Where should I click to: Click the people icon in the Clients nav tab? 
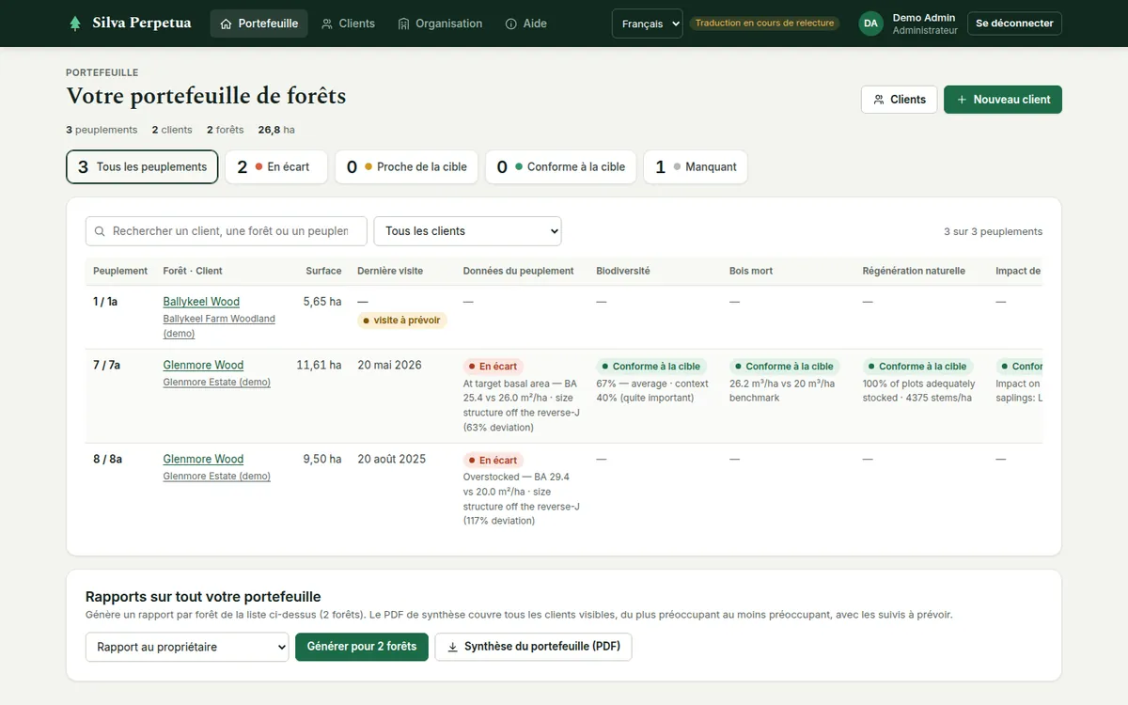coord(327,23)
